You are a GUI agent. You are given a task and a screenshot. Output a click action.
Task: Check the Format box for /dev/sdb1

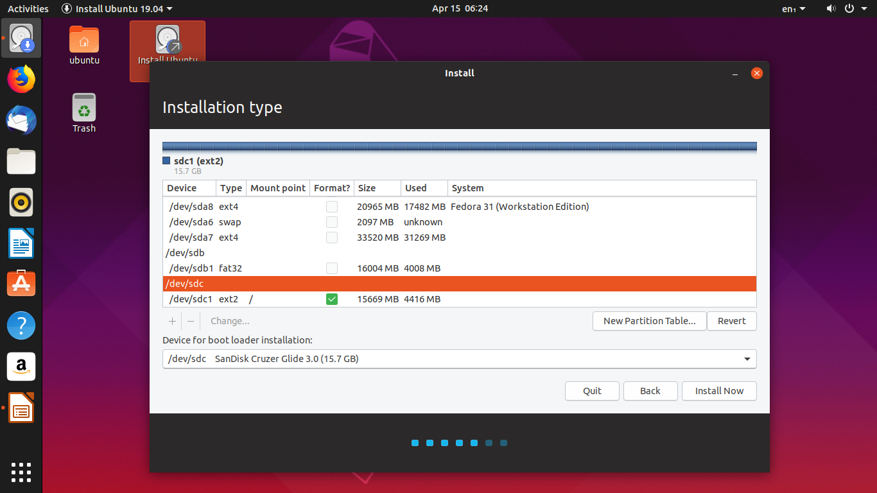pos(332,268)
